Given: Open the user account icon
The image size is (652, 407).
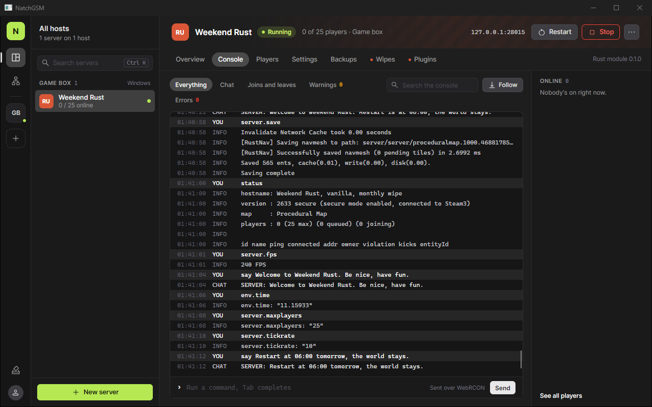Looking at the screenshot, I should tap(16, 392).
